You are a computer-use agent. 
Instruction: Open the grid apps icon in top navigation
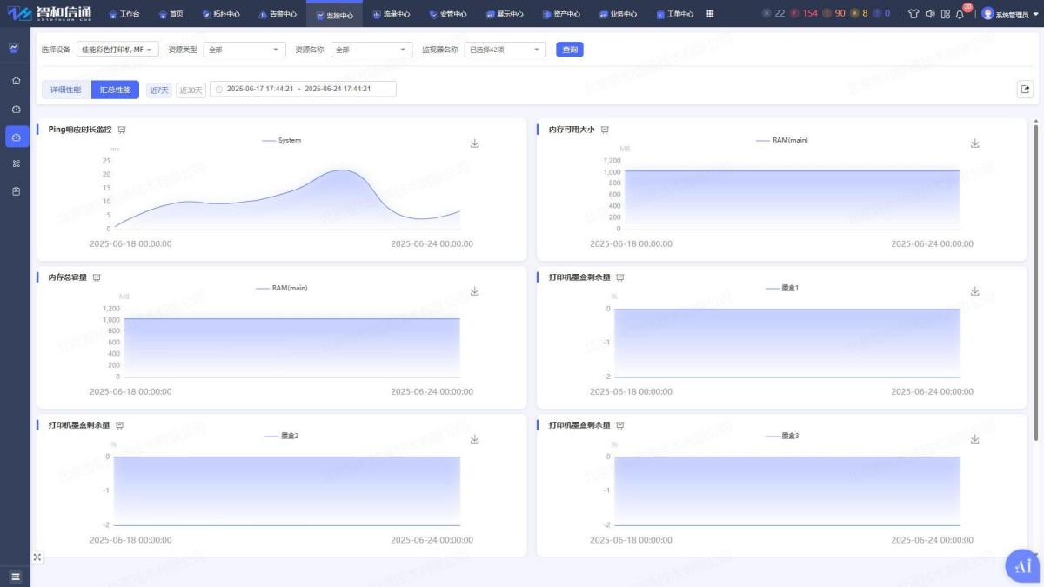(x=710, y=14)
